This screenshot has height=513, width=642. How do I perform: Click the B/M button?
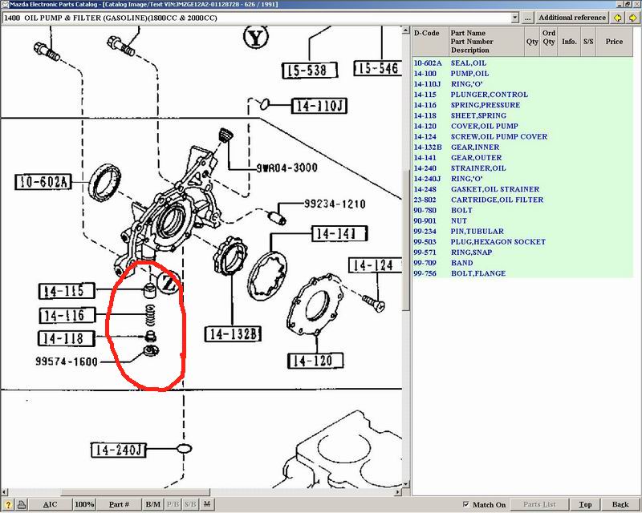[x=152, y=504]
